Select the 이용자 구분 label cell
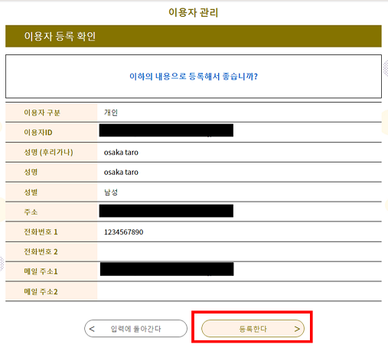 coord(51,113)
